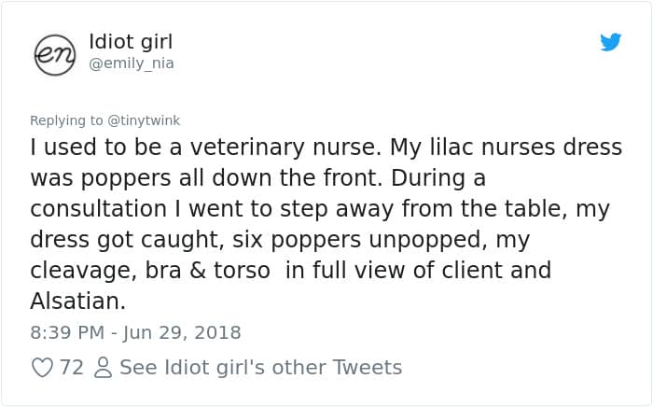Like the tweet with the heart icon
Screen dimensions: 653x407
point(42,368)
